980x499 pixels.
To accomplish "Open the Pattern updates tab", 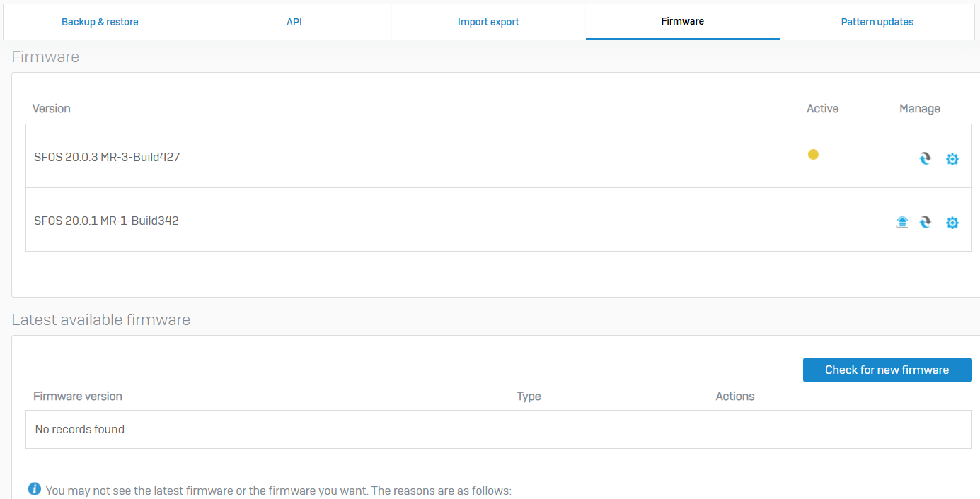I will 877,22.
